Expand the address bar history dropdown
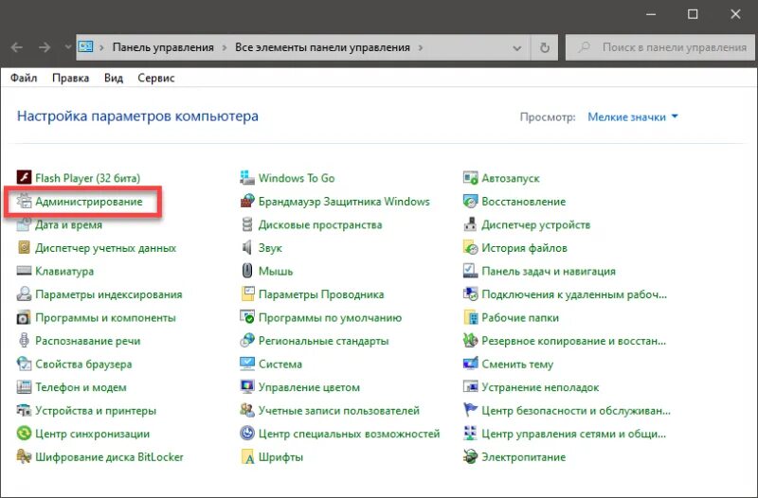The width and height of the screenshot is (758, 498). coord(516,48)
